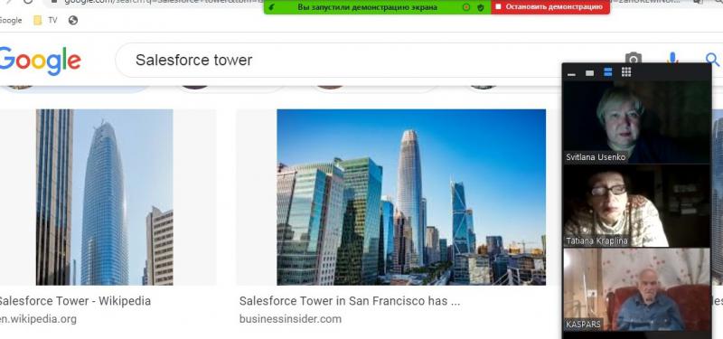Click the search by image camera icon
This screenshot has width=723, height=339.
pos(634,58)
